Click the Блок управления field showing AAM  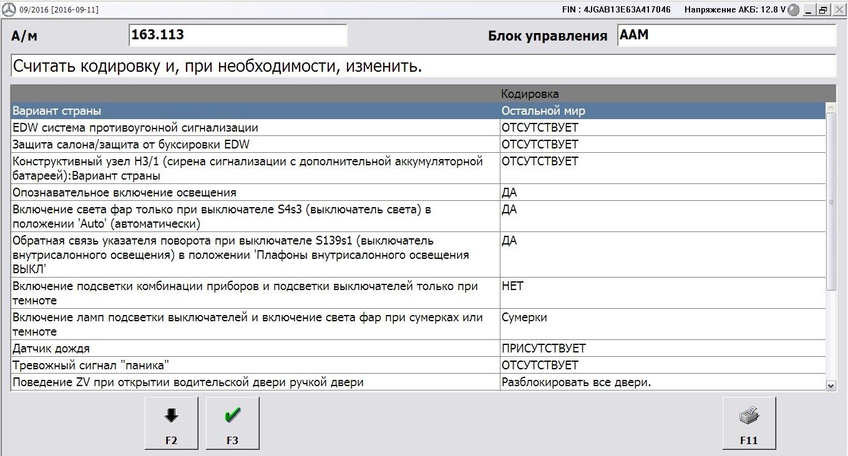(x=726, y=35)
